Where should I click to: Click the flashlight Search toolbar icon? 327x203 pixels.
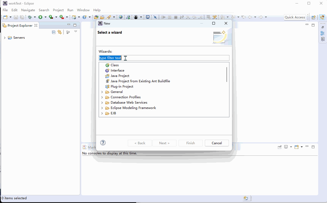coord(109,17)
